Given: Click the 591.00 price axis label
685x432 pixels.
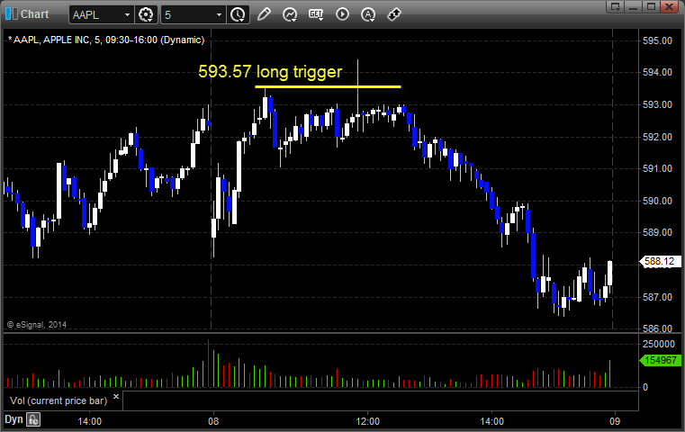Looking at the screenshot, I should coord(657,168).
